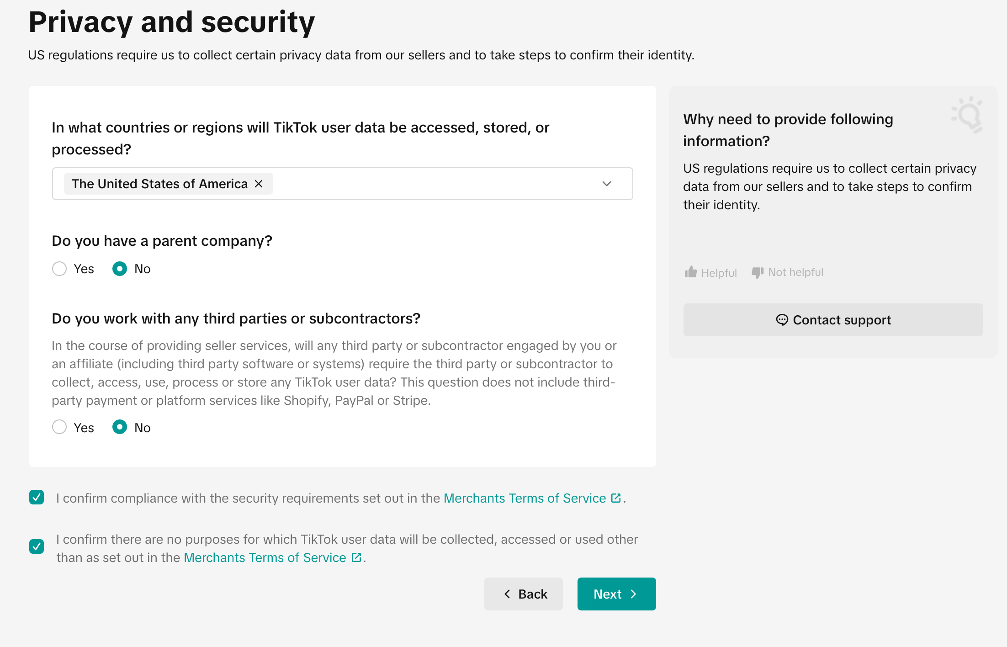Expand the countries or regions dropdown
This screenshot has height=647, width=1007.
(606, 184)
